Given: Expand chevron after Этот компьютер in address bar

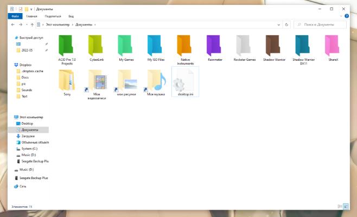Looking at the screenshot, I should [73, 24].
